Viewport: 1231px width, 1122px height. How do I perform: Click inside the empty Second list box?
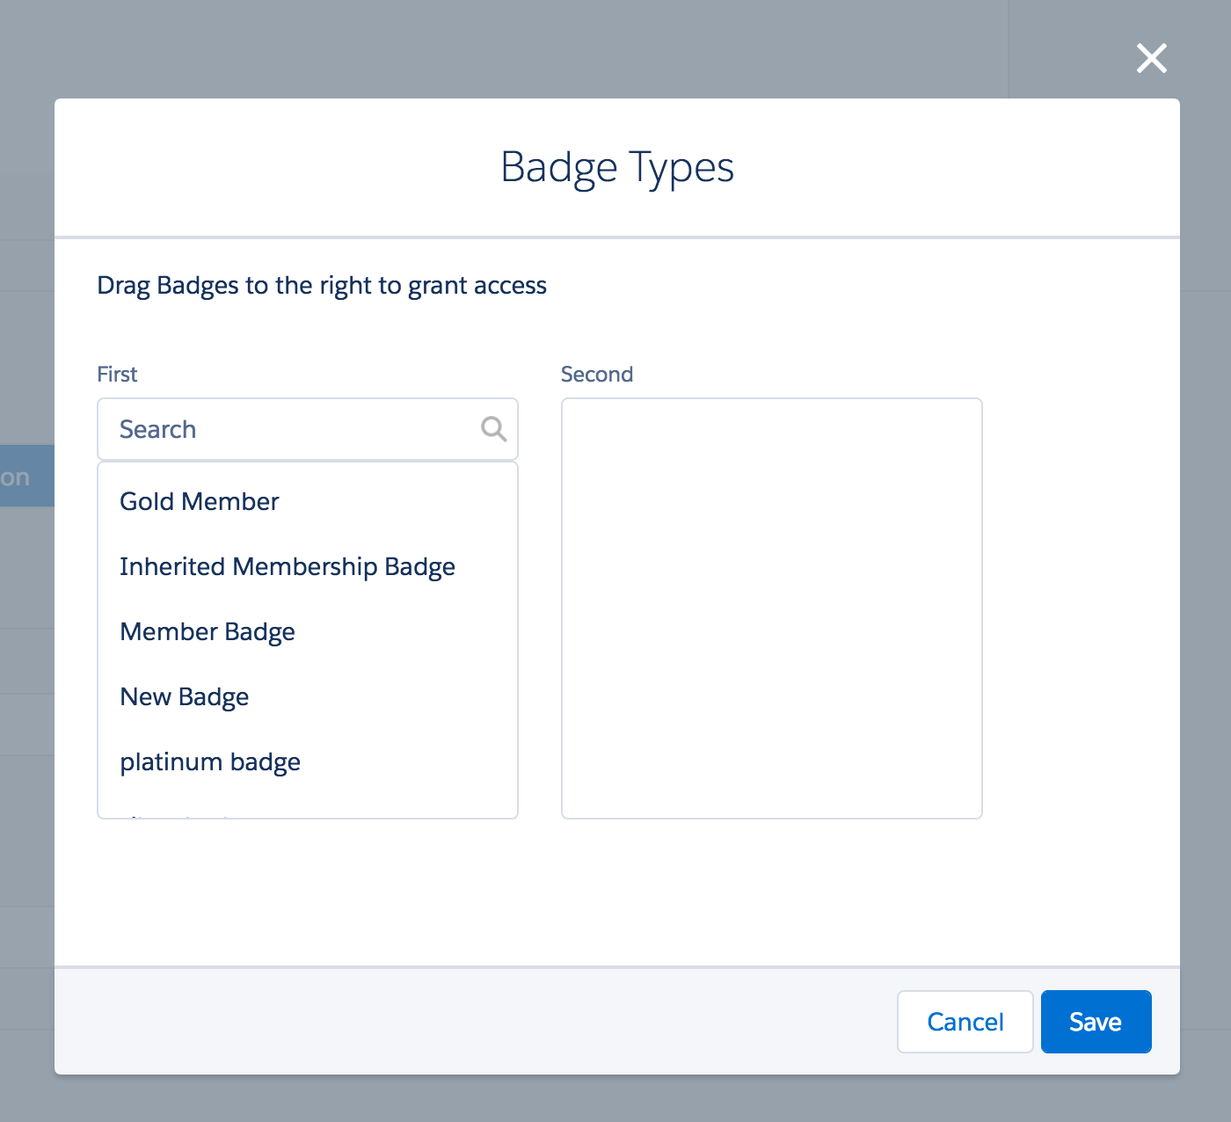pos(771,608)
